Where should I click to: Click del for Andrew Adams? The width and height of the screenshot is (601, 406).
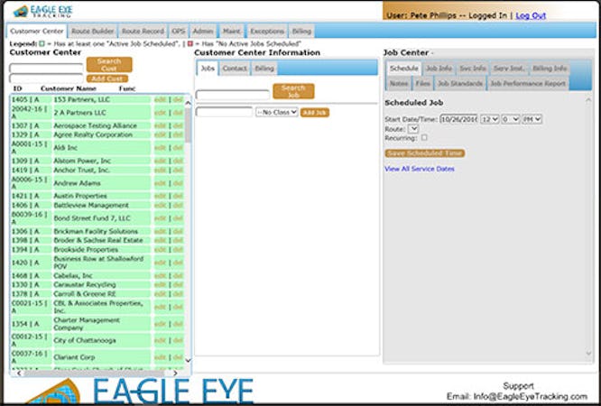coord(178,183)
